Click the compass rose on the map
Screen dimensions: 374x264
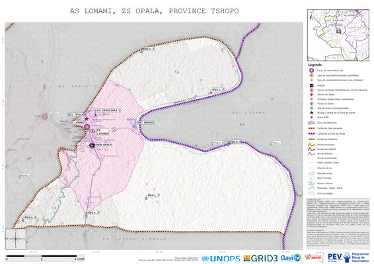(x=15, y=239)
